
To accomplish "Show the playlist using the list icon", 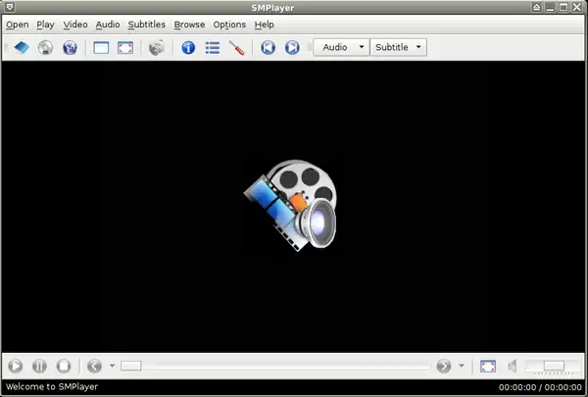I will point(213,47).
